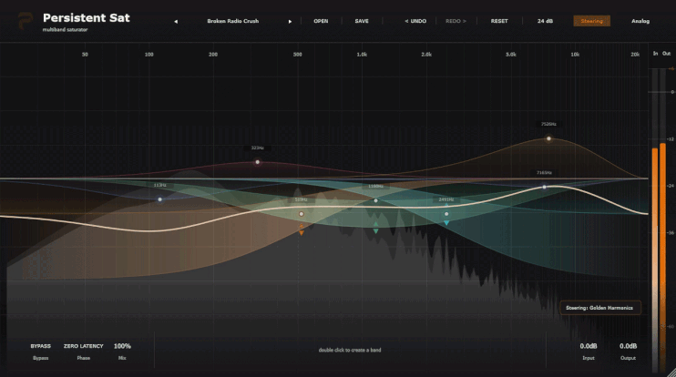This screenshot has width=676, height=377.
Task: Click the Persistent Sat logo icon
Action: point(26,21)
